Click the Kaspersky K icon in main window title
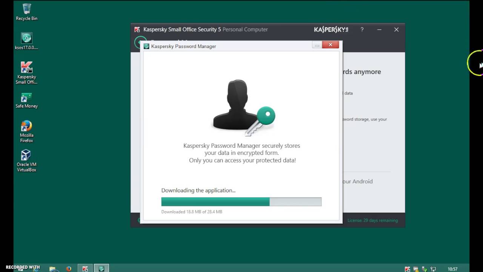This screenshot has height=272, width=483. pyautogui.click(x=137, y=29)
